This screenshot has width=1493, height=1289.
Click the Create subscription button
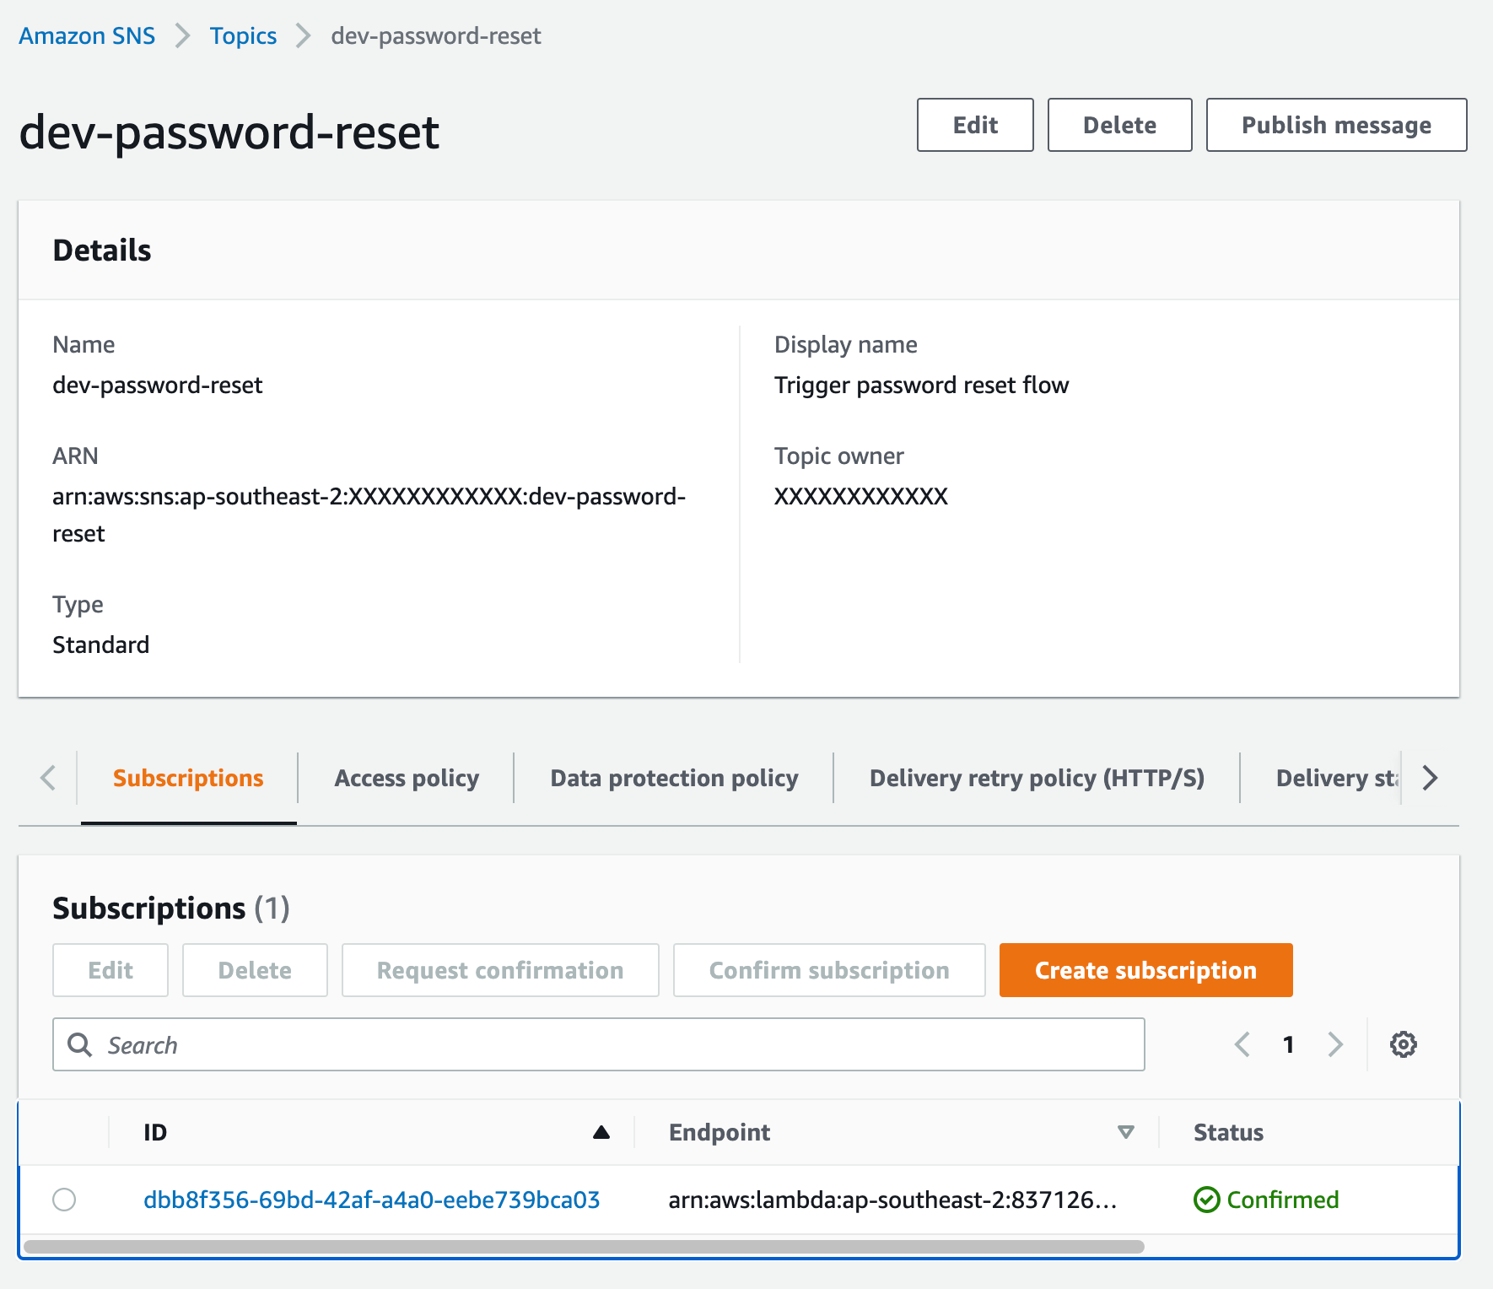pos(1145,970)
